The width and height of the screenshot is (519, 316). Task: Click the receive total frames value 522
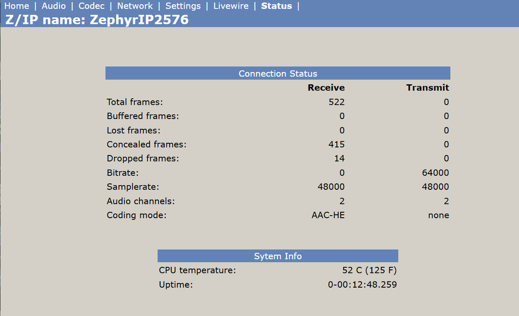pyautogui.click(x=337, y=102)
